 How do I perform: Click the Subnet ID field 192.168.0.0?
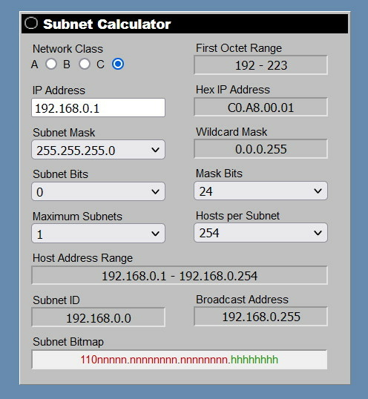(x=98, y=317)
